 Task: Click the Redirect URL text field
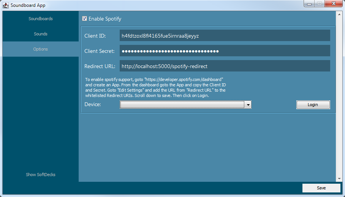[225, 66]
